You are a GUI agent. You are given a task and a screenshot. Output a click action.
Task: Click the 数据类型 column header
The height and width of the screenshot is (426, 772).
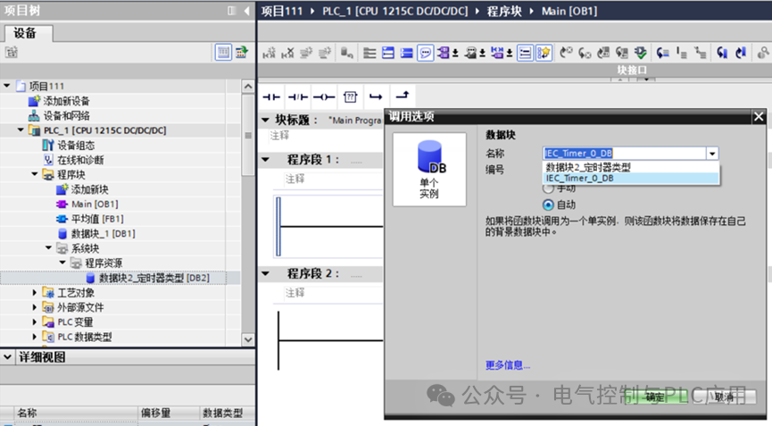(x=222, y=413)
